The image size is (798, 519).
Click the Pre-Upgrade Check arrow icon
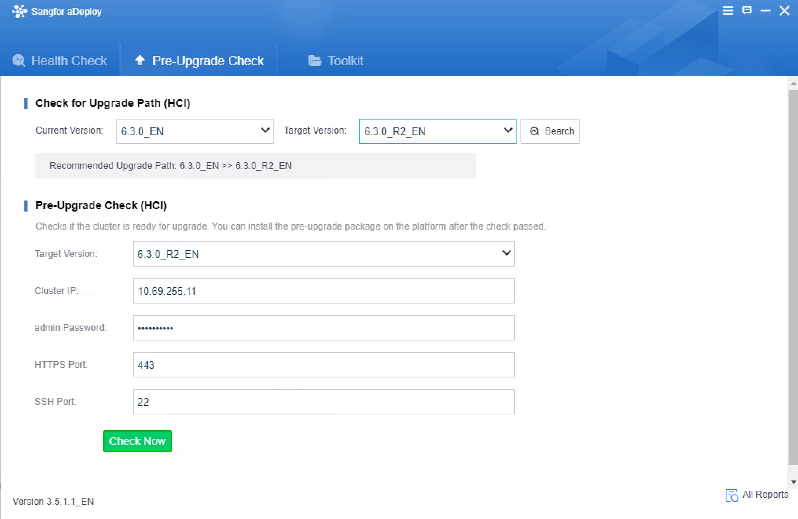click(140, 60)
